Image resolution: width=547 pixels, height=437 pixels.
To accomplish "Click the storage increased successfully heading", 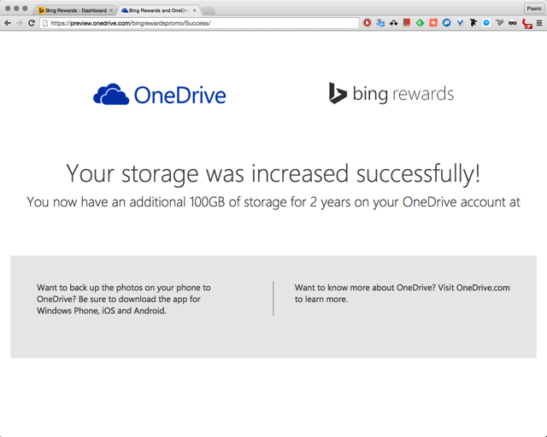I will tap(273, 173).
